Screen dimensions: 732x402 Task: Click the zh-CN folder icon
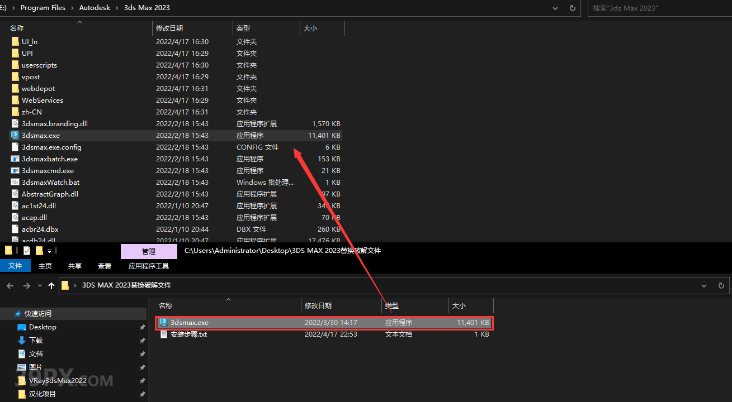(15, 112)
